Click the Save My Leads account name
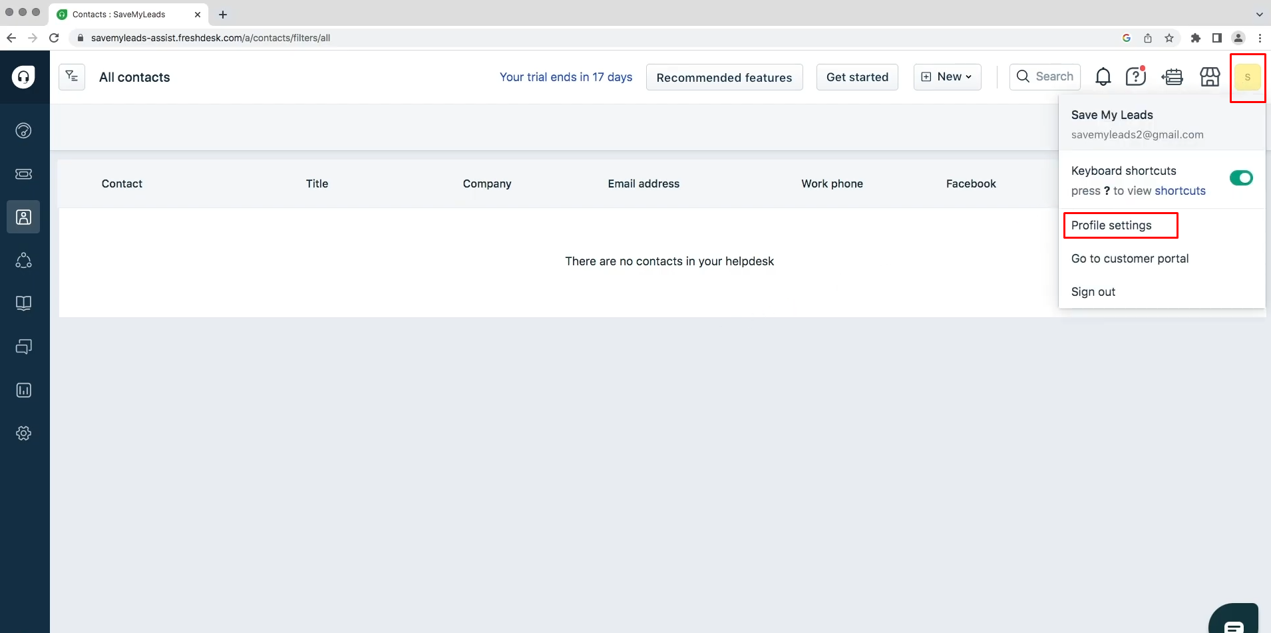The width and height of the screenshot is (1271, 633). (x=1112, y=115)
